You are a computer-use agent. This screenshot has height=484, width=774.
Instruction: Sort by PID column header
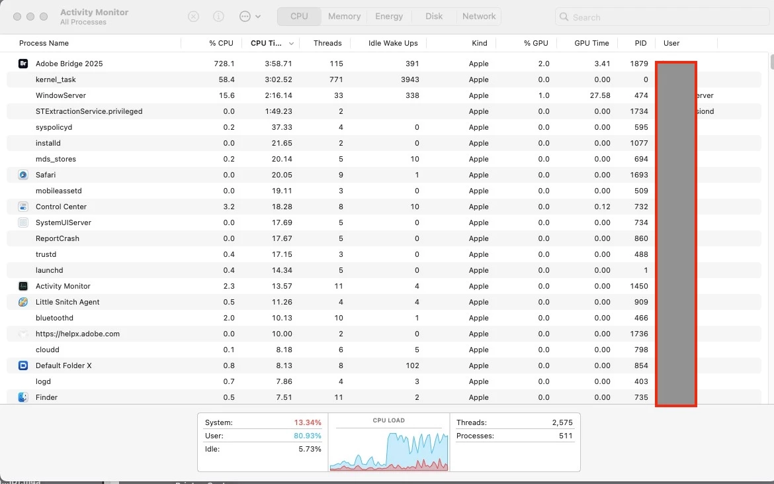tap(640, 43)
